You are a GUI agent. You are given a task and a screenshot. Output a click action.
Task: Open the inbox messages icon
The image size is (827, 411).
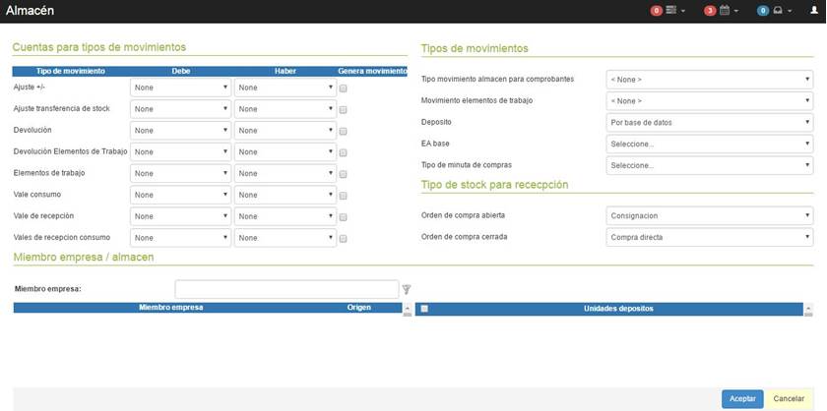[778, 10]
